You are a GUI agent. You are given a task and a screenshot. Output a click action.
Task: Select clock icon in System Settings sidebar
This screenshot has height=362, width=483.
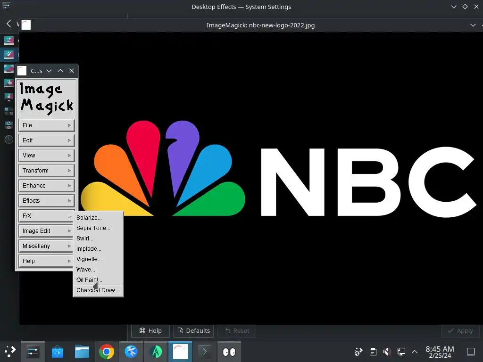tap(8, 140)
